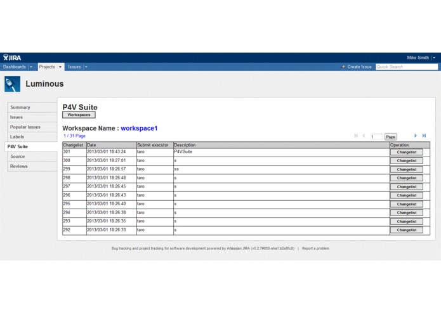This screenshot has width=441, height=313.
Task: Click the Page go button
Action: tap(390, 137)
